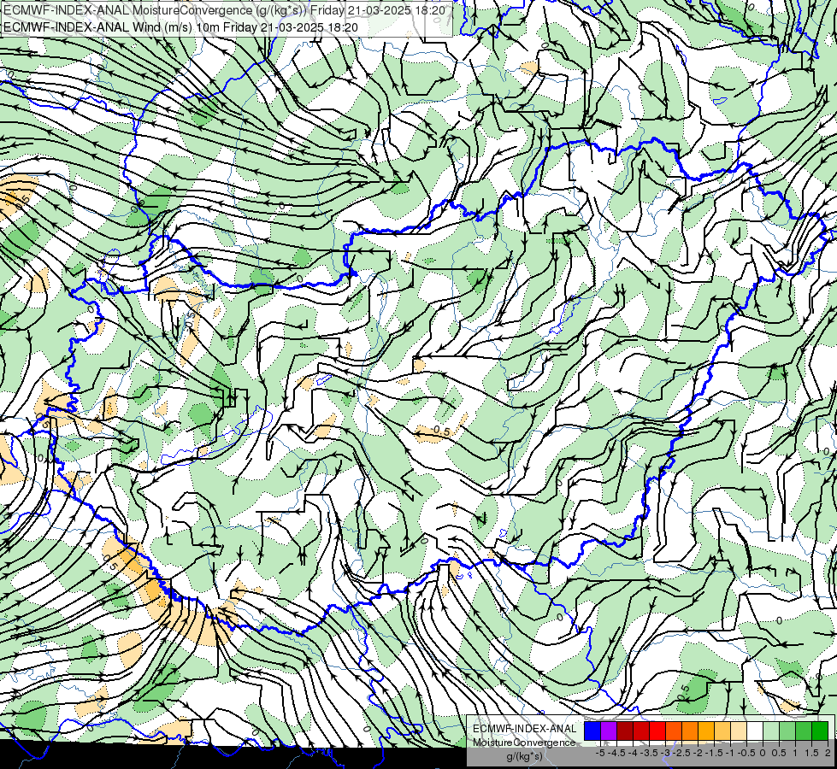Choose the white swatch in the color scale
The image size is (837, 769).
(755, 731)
